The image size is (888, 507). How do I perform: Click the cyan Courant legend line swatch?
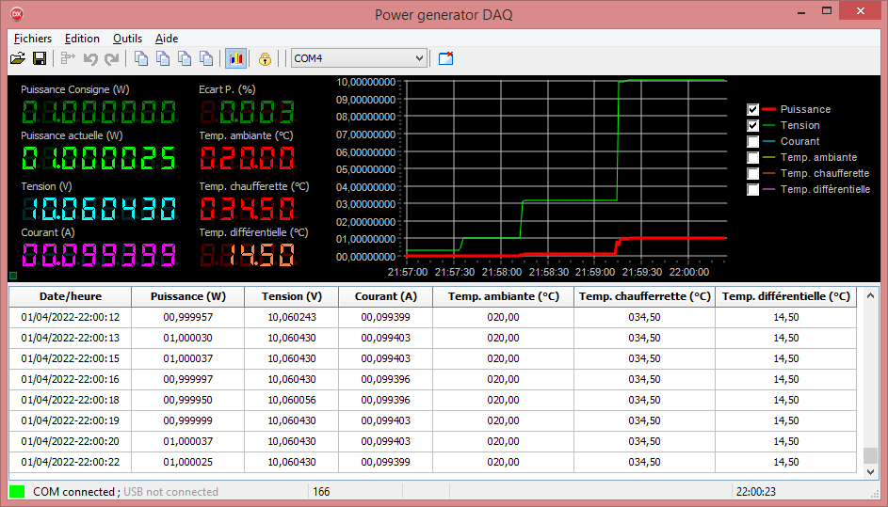(769, 141)
